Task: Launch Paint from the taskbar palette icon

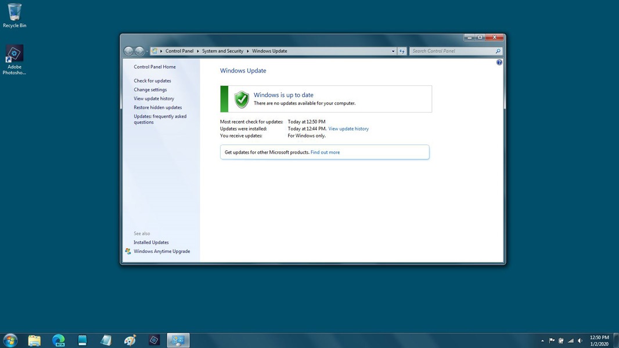Action: [x=130, y=340]
